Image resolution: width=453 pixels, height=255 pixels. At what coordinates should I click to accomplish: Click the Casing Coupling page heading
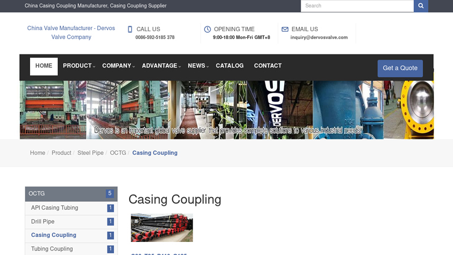pyautogui.click(x=175, y=199)
